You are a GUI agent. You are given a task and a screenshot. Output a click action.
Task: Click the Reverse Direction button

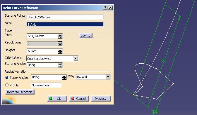[x=20, y=92]
